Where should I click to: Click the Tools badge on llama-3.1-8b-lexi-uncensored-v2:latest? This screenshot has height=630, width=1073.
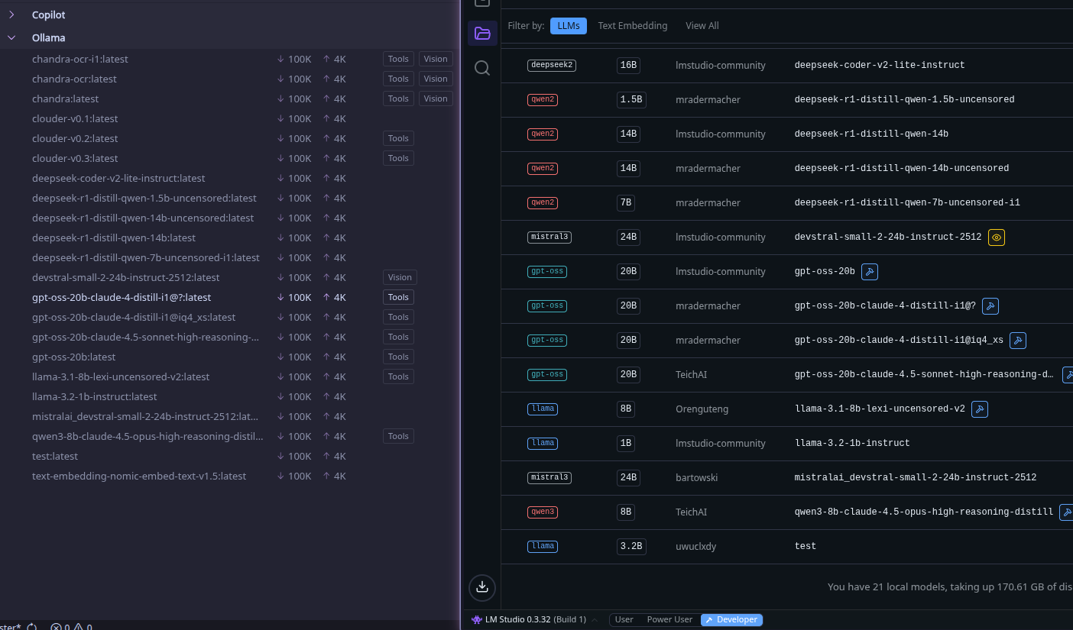coord(398,376)
